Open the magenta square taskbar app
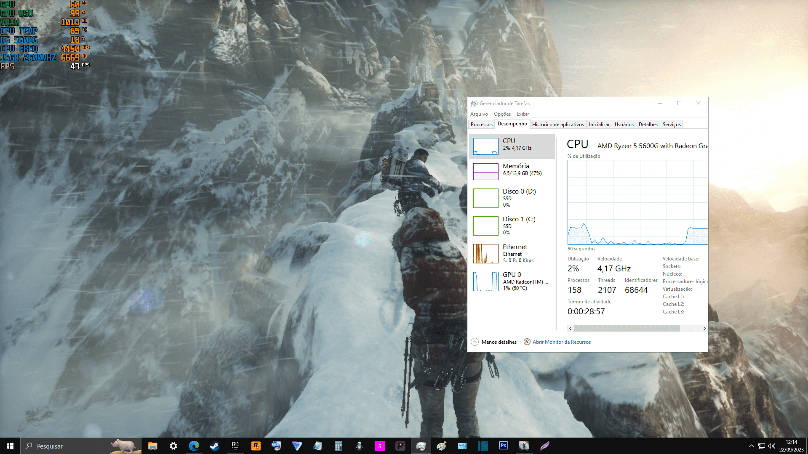 pos(379,446)
